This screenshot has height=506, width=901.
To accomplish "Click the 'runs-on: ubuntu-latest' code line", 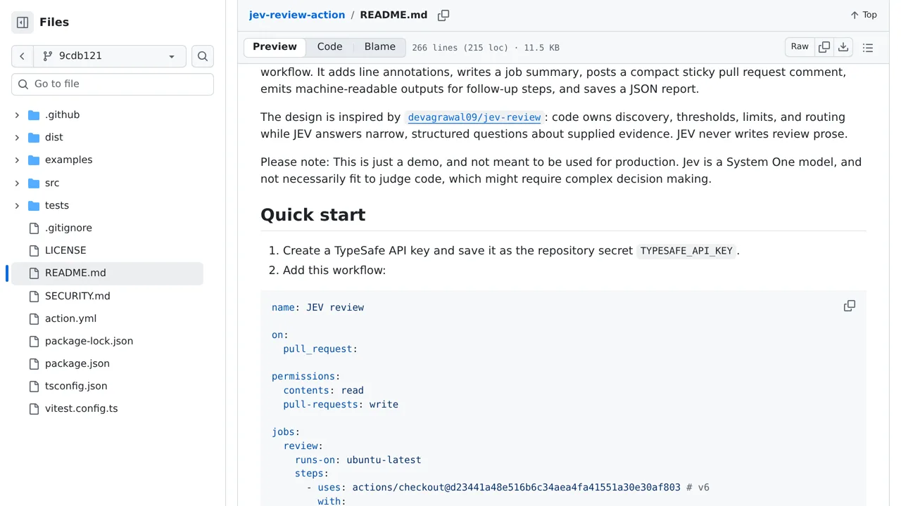I will click(x=358, y=460).
